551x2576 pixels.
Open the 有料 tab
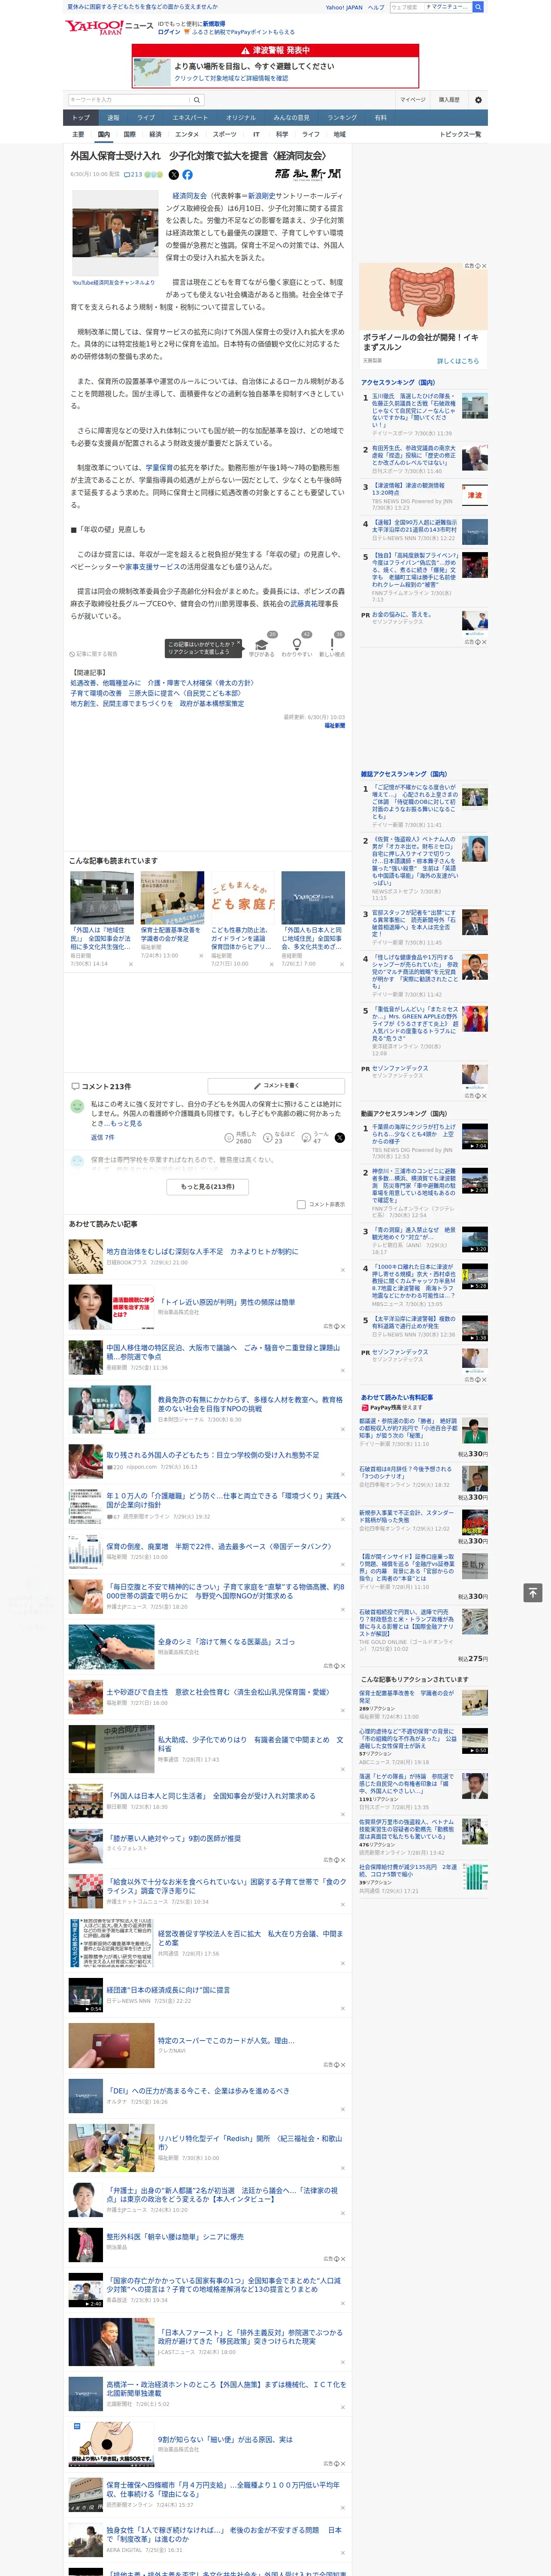coord(380,117)
